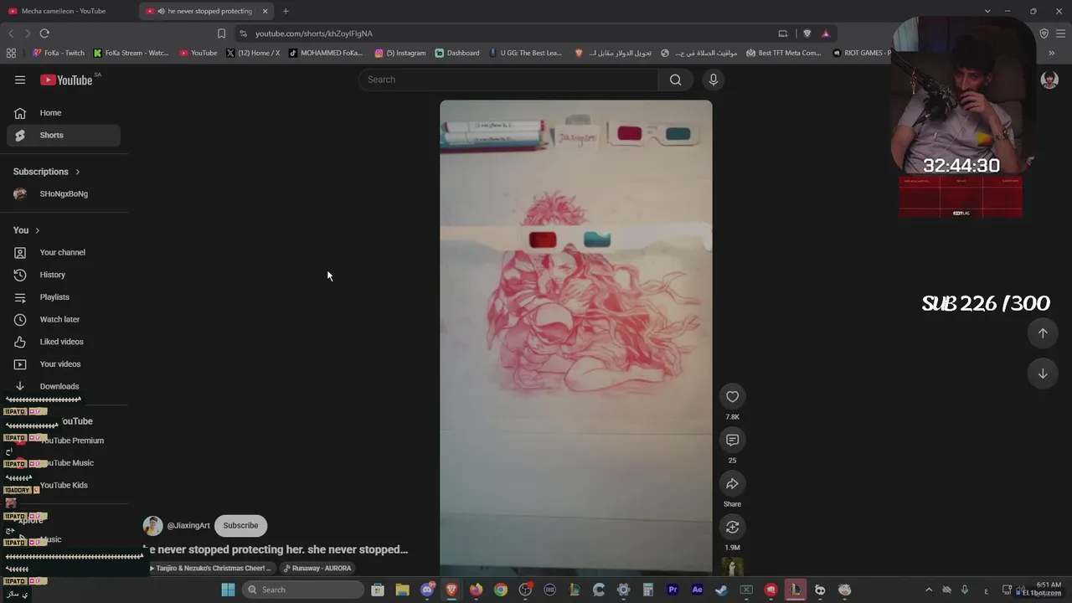1072x603 pixels.
Task: Open the tab search dropdown arrow
Action: click(x=987, y=11)
